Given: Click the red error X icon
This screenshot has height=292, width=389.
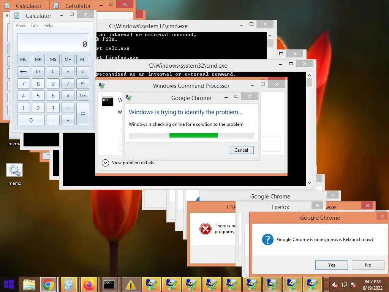Looking at the screenshot, I should 206,229.
